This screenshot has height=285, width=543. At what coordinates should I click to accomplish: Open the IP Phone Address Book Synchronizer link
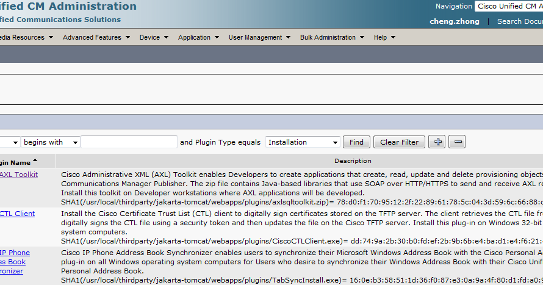15,262
